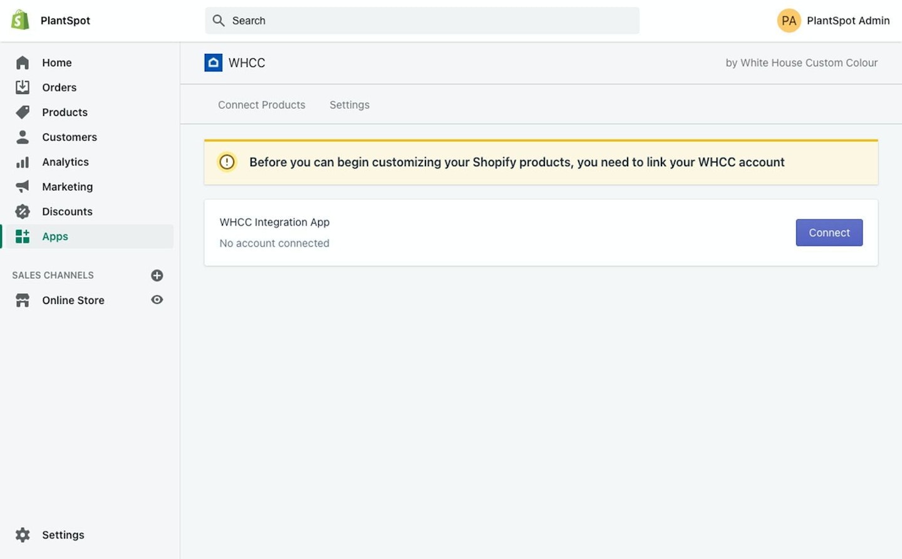The width and height of the screenshot is (902, 559).
Task: Click the Analytics bar chart icon
Action: (x=23, y=162)
